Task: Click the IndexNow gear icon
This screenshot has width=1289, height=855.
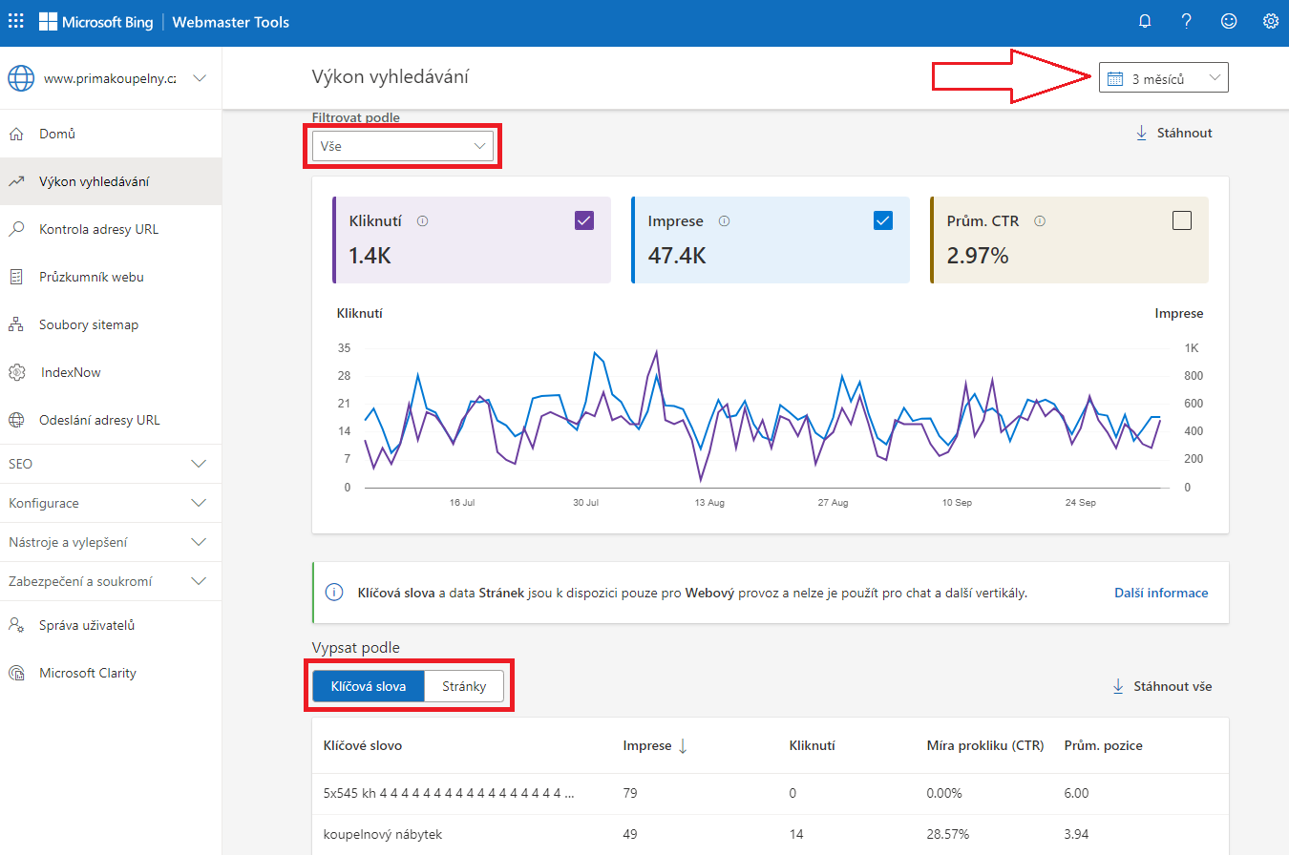Action: click(x=16, y=372)
